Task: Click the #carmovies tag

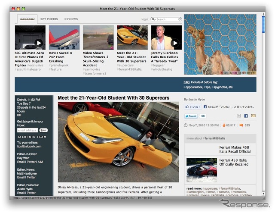Action: [92, 69]
